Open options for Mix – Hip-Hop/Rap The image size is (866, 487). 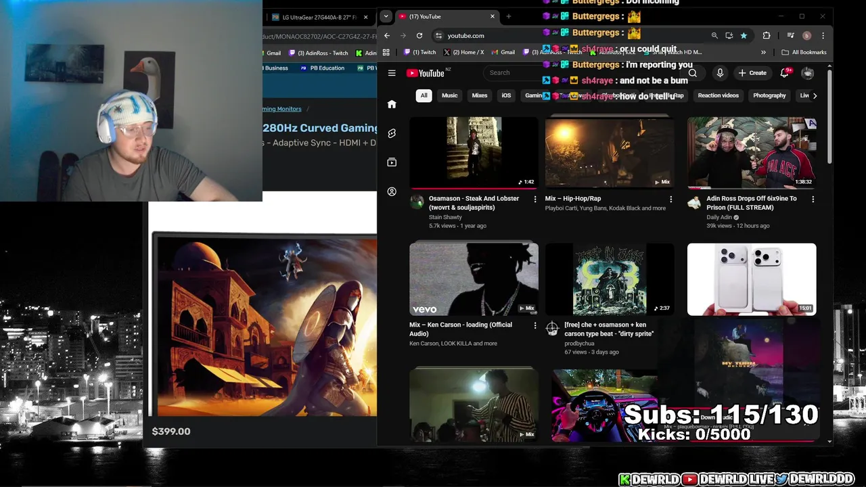click(x=671, y=199)
